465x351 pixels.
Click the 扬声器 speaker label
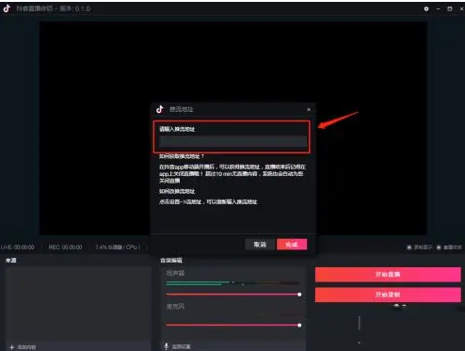[x=175, y=273]
